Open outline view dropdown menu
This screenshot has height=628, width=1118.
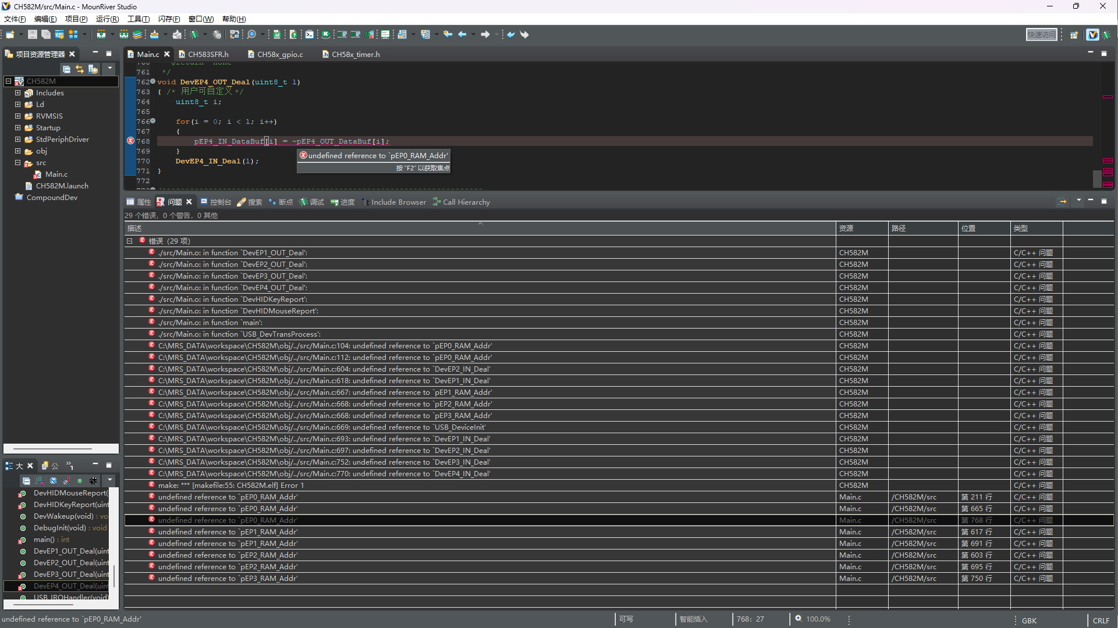(x=109, y=480)
